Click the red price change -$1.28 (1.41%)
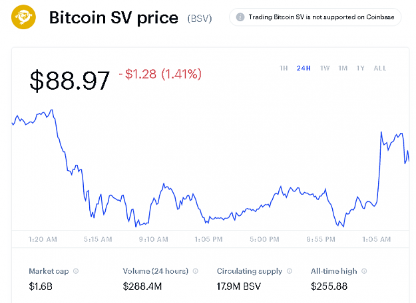 (x=160, y=74)
